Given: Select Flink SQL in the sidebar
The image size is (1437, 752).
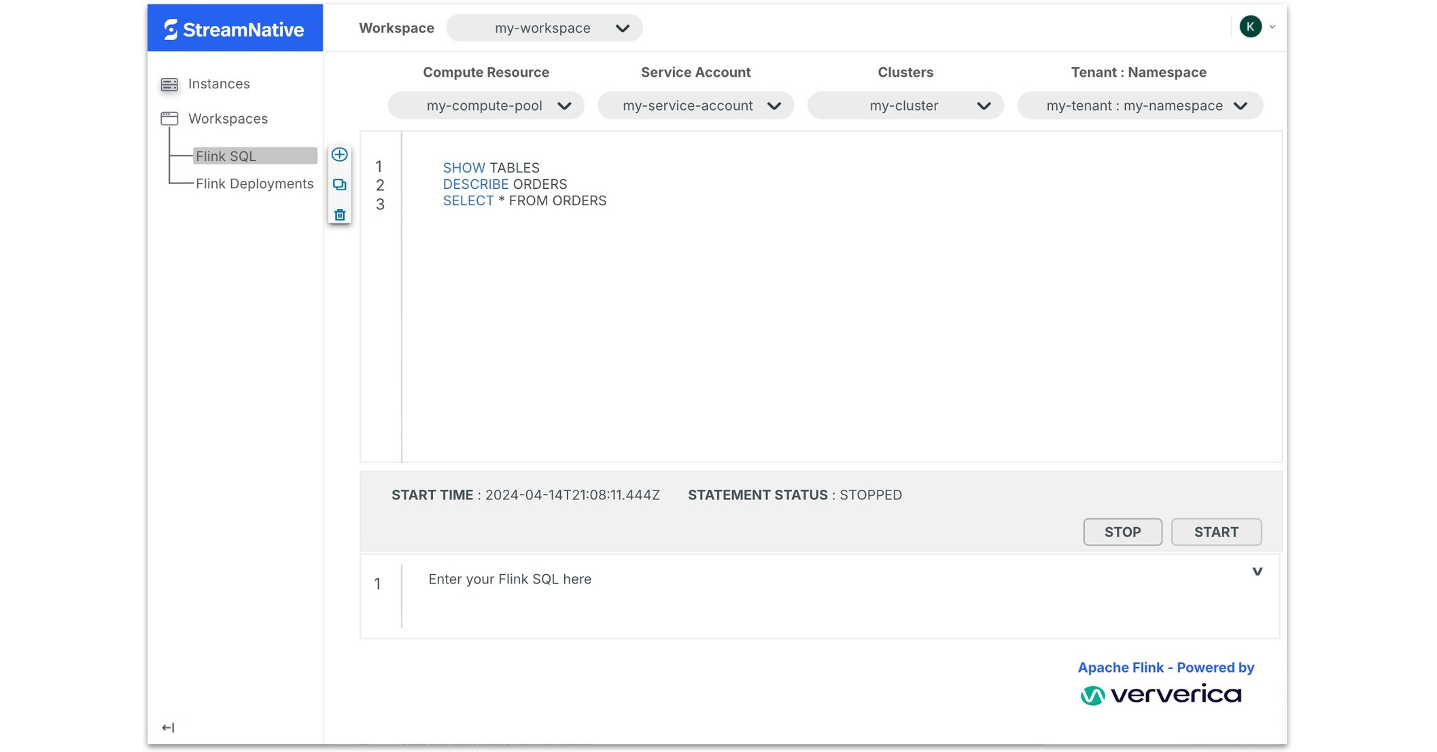Looking at the screenshot, I should pos(226,156).
